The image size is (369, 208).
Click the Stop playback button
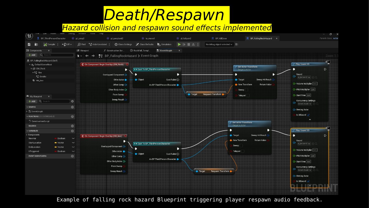tap(189, 44)
